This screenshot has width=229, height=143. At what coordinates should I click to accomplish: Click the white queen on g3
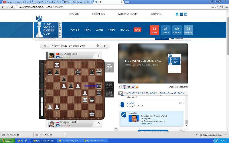[x=92, y=100]
